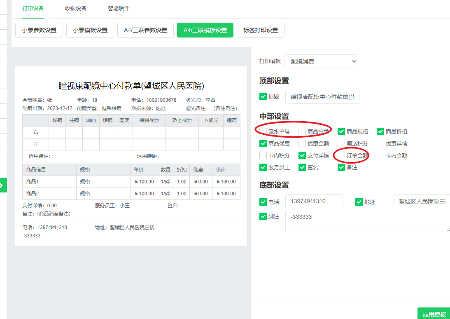Open 小票模板设置 page
This screenshot has height=319, width=450.
(x=90, y=30)
